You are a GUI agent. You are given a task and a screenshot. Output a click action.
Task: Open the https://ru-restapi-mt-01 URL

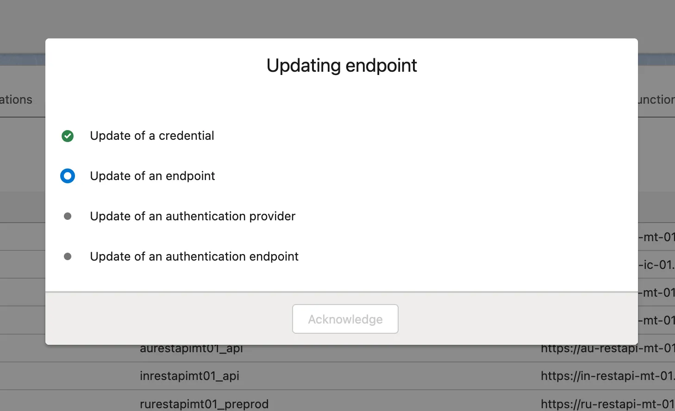tap(607, 404)
